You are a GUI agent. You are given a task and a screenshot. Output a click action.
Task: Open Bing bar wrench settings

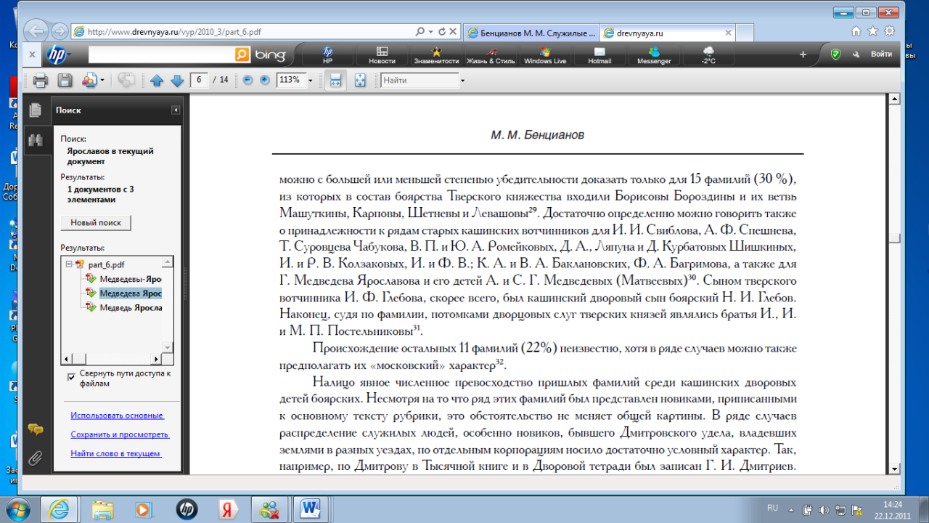[x=856, y=54]
